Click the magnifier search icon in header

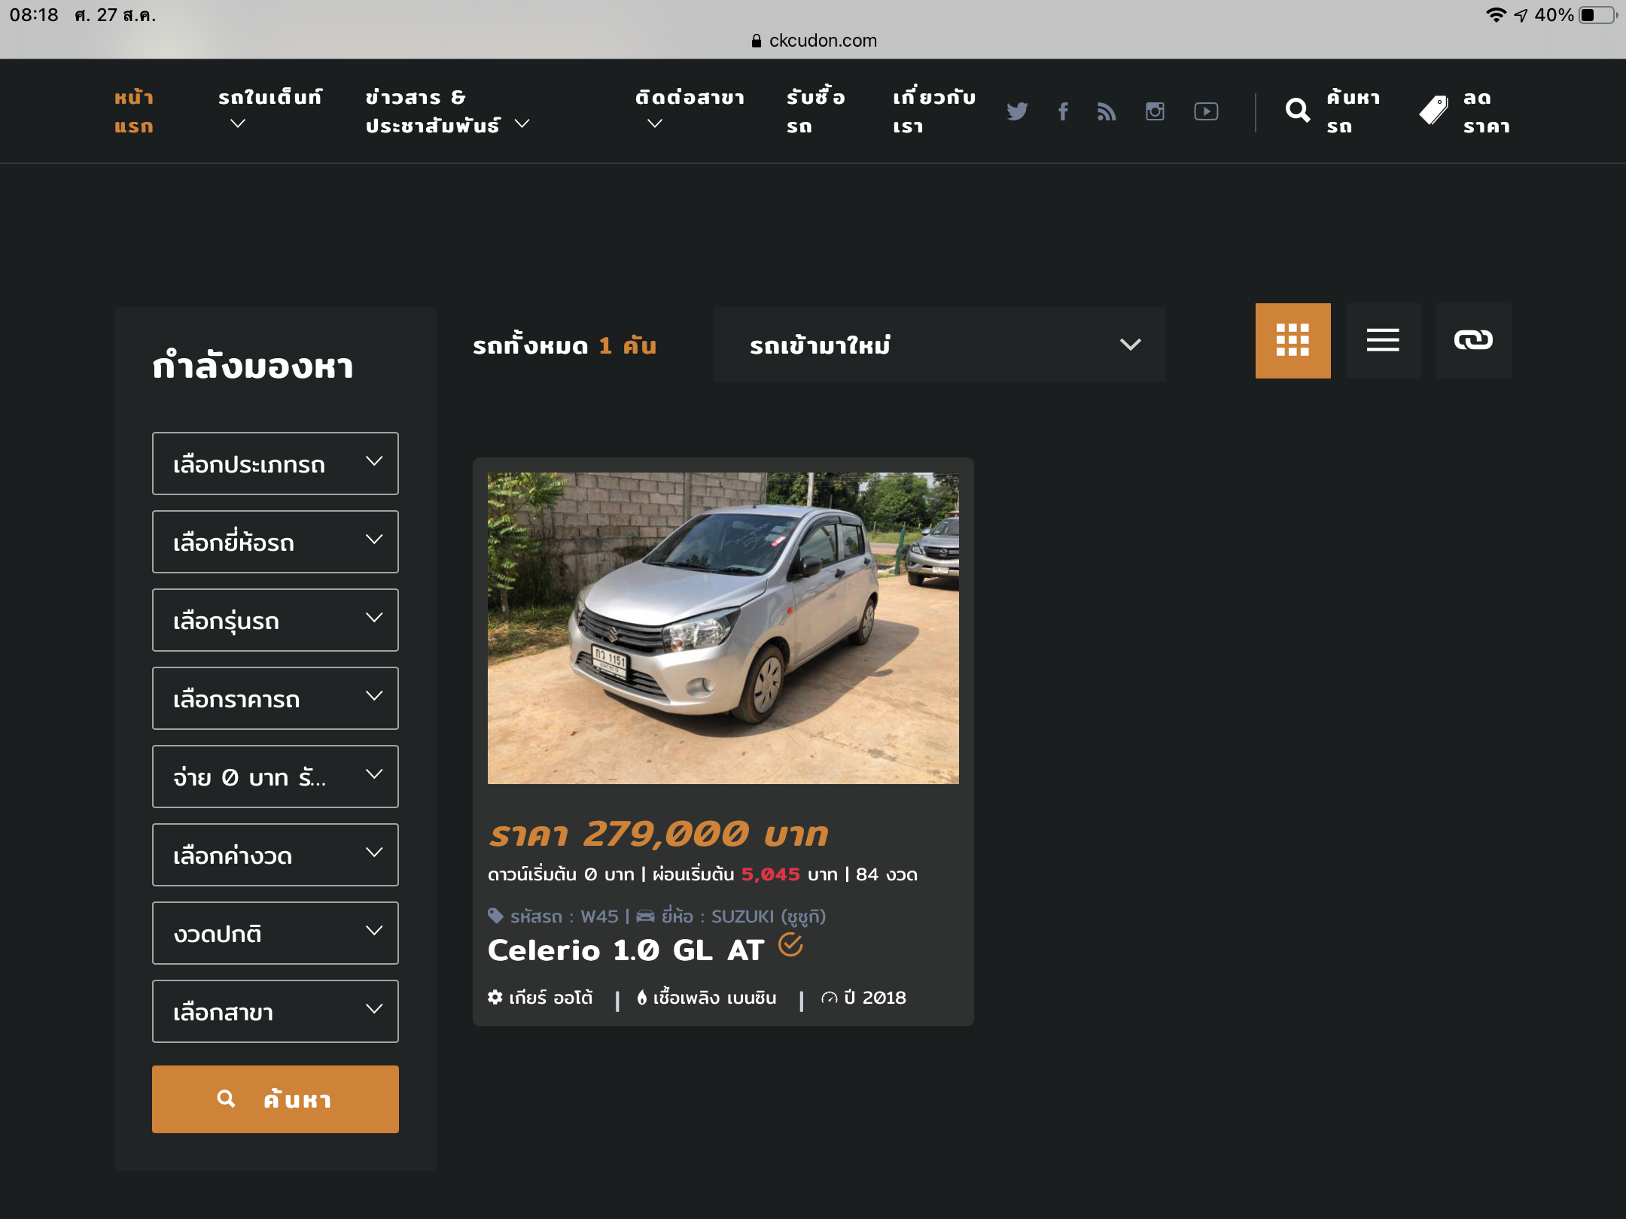coord(1298,111)
